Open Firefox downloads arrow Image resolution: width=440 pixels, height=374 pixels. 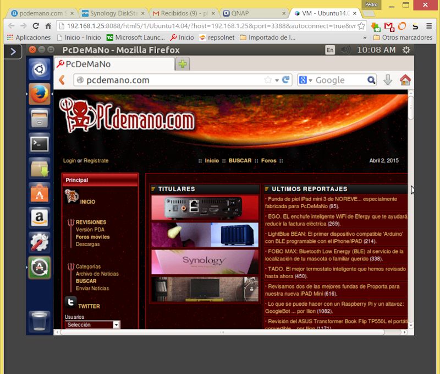(x=388, y=80)
